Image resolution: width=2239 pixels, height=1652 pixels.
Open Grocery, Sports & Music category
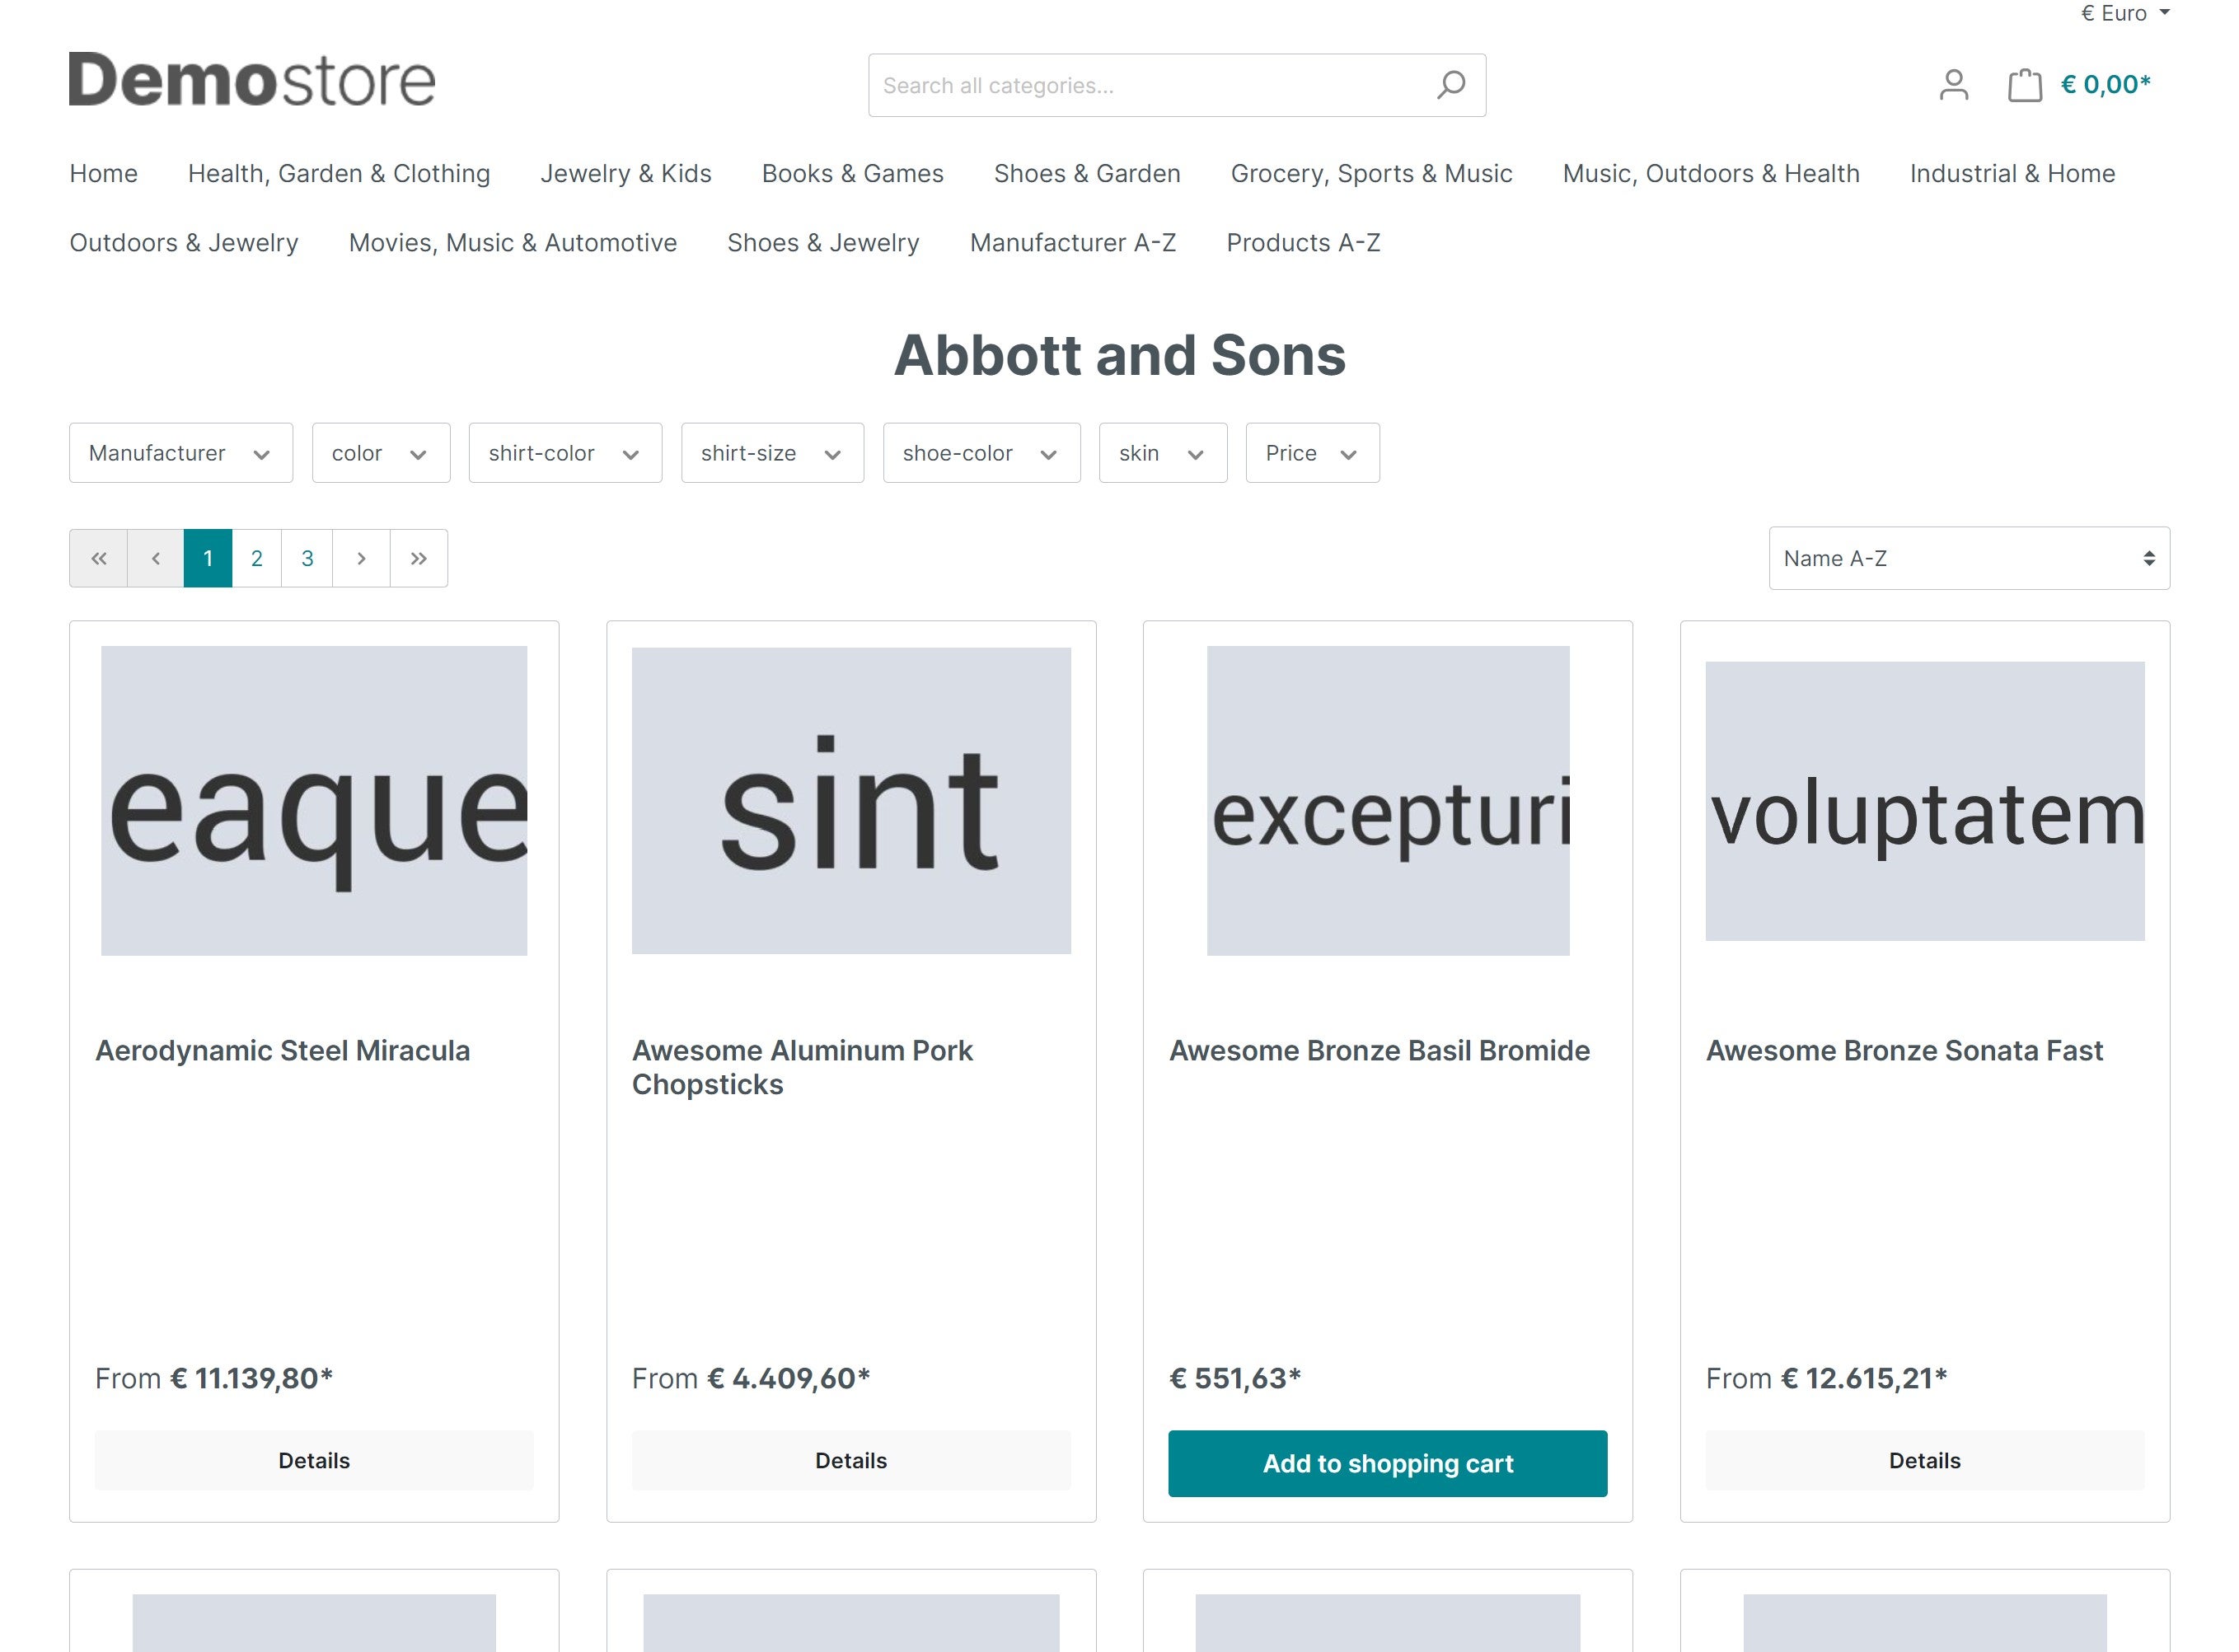click(x=1371, y=173)
